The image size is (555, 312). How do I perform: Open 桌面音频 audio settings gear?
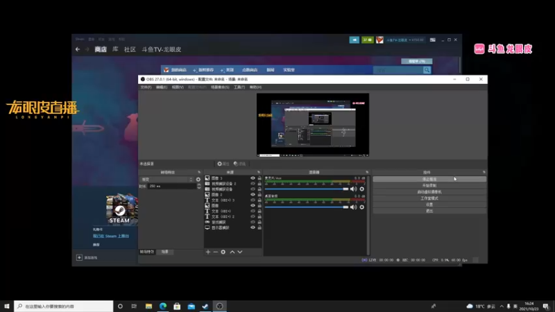[361, 207]
